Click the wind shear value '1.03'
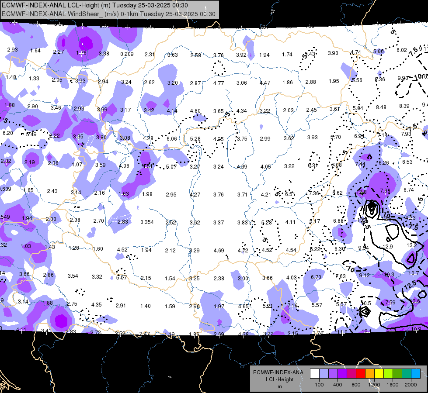 click(26, 246)
